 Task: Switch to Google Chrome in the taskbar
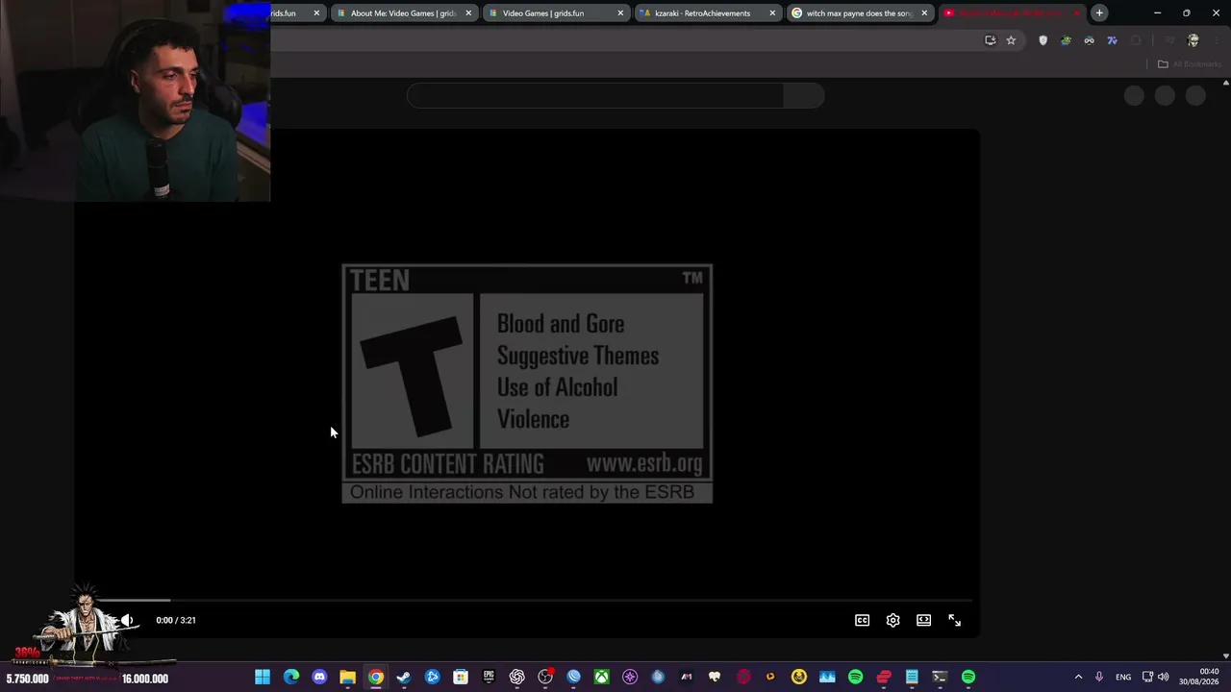[x=376, y=677]
